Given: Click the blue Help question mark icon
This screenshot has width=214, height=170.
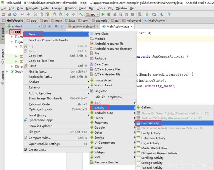Looking at the screenshot, I should 169,14.
